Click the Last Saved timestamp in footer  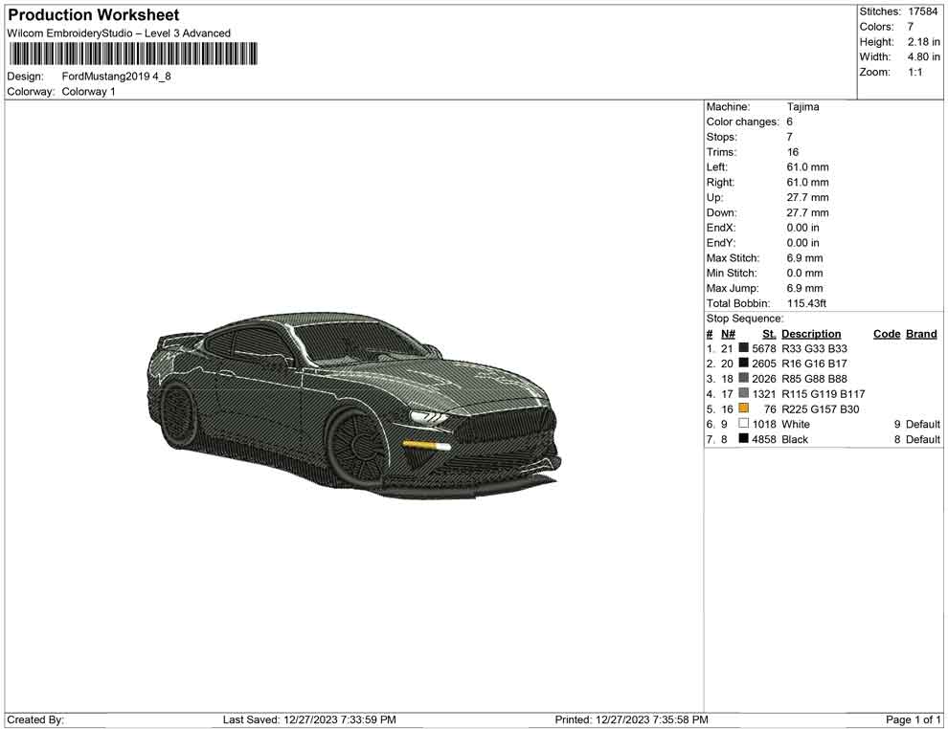[308, 719]
